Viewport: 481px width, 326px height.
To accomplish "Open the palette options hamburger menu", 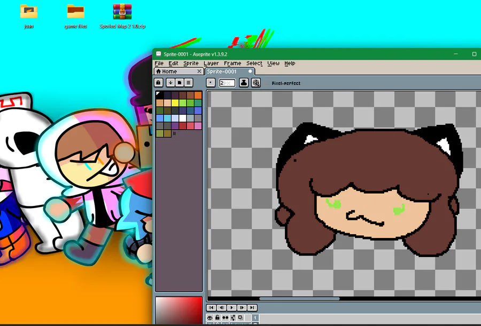I will click(188, 82).
